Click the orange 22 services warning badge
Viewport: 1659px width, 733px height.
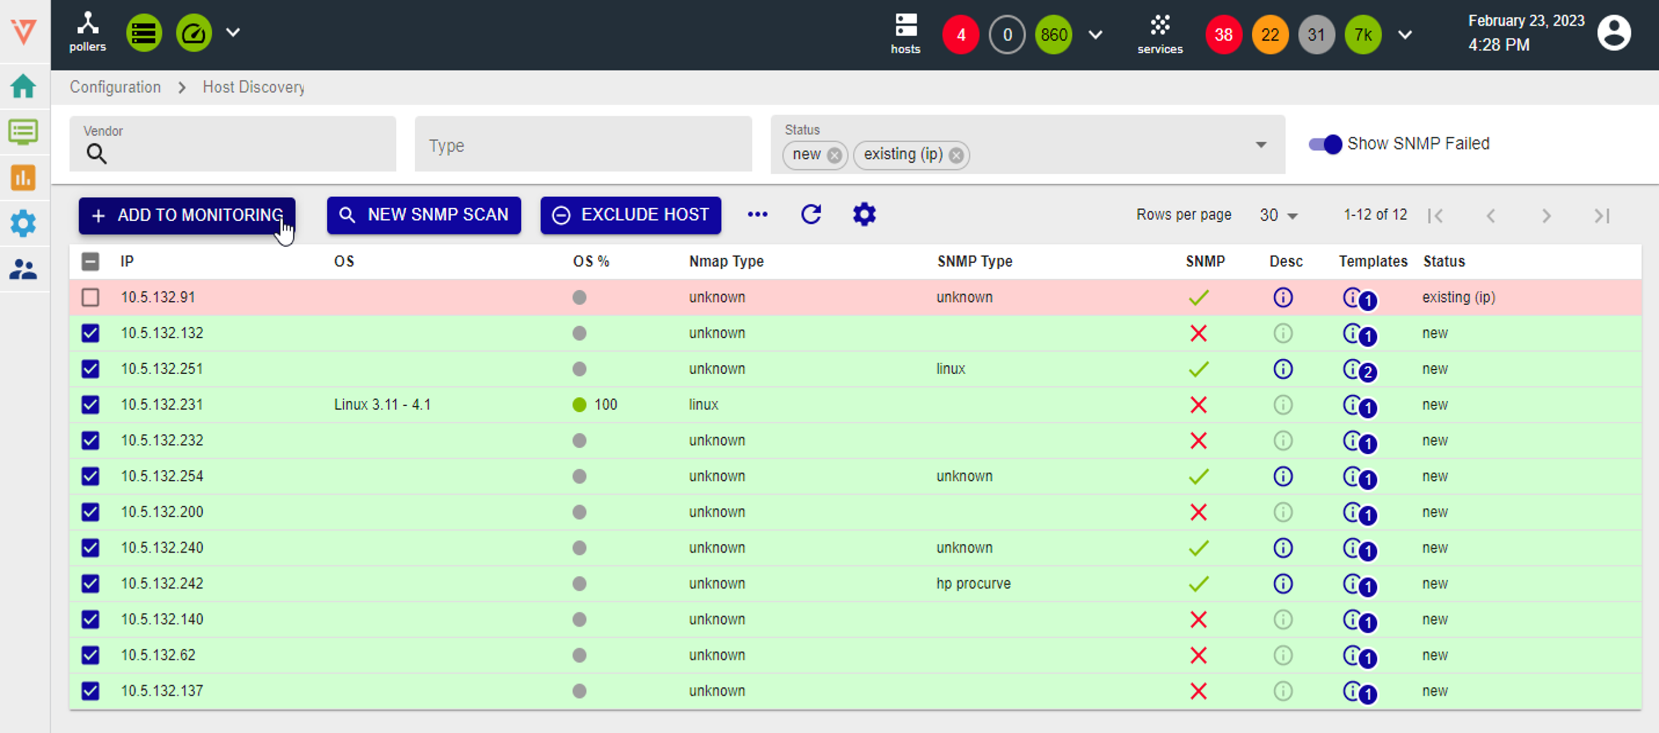1270,34
